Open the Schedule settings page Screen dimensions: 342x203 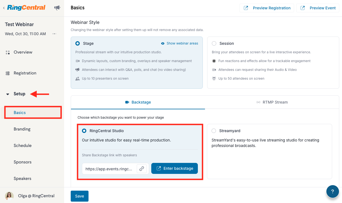(22, 146)
